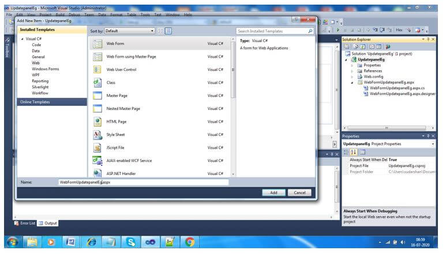Select WebFormUpdatepanelEg.aspx.cs in Solution Explorer
Screen dimensions: 446x254
(x=397, y=88)
